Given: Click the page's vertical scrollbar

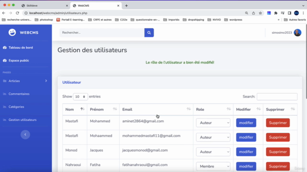Looking at the screenshot, I should point(306,62).
